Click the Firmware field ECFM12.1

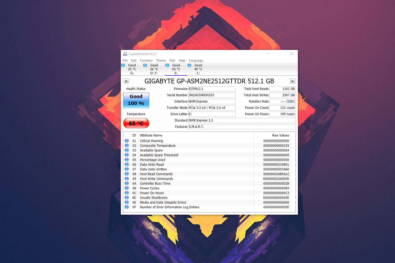pos(212,89)
